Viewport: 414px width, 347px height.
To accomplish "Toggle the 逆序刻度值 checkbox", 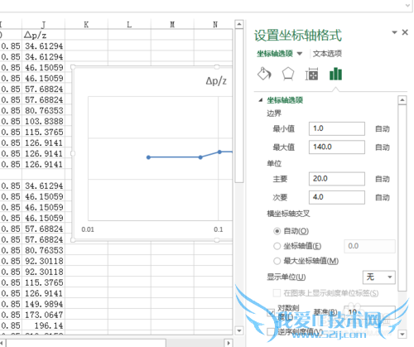I will [271, 331].
